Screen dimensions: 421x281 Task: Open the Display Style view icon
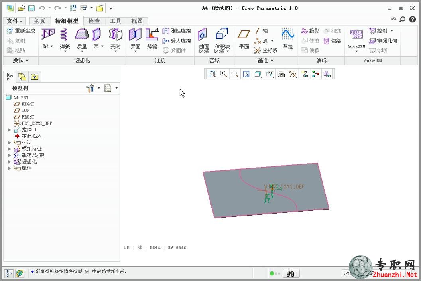click(x=258, y=74)
